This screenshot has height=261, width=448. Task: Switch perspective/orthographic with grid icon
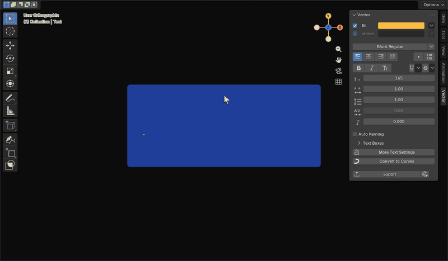pyautogui.click(x=338, y=82)
